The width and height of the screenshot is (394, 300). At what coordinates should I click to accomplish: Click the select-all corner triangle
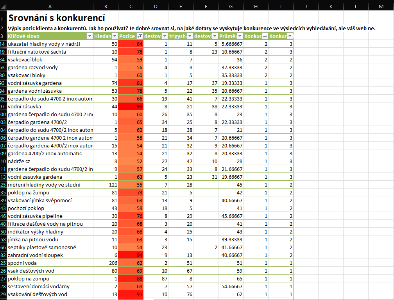pyautogui.click(x=3, y=7)
